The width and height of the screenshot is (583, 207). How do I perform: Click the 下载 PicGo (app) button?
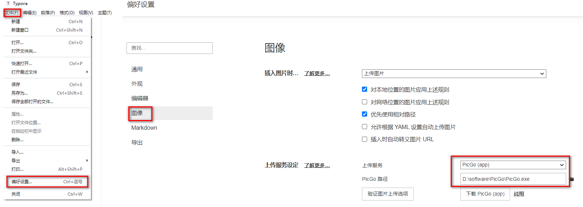[485, 194]
